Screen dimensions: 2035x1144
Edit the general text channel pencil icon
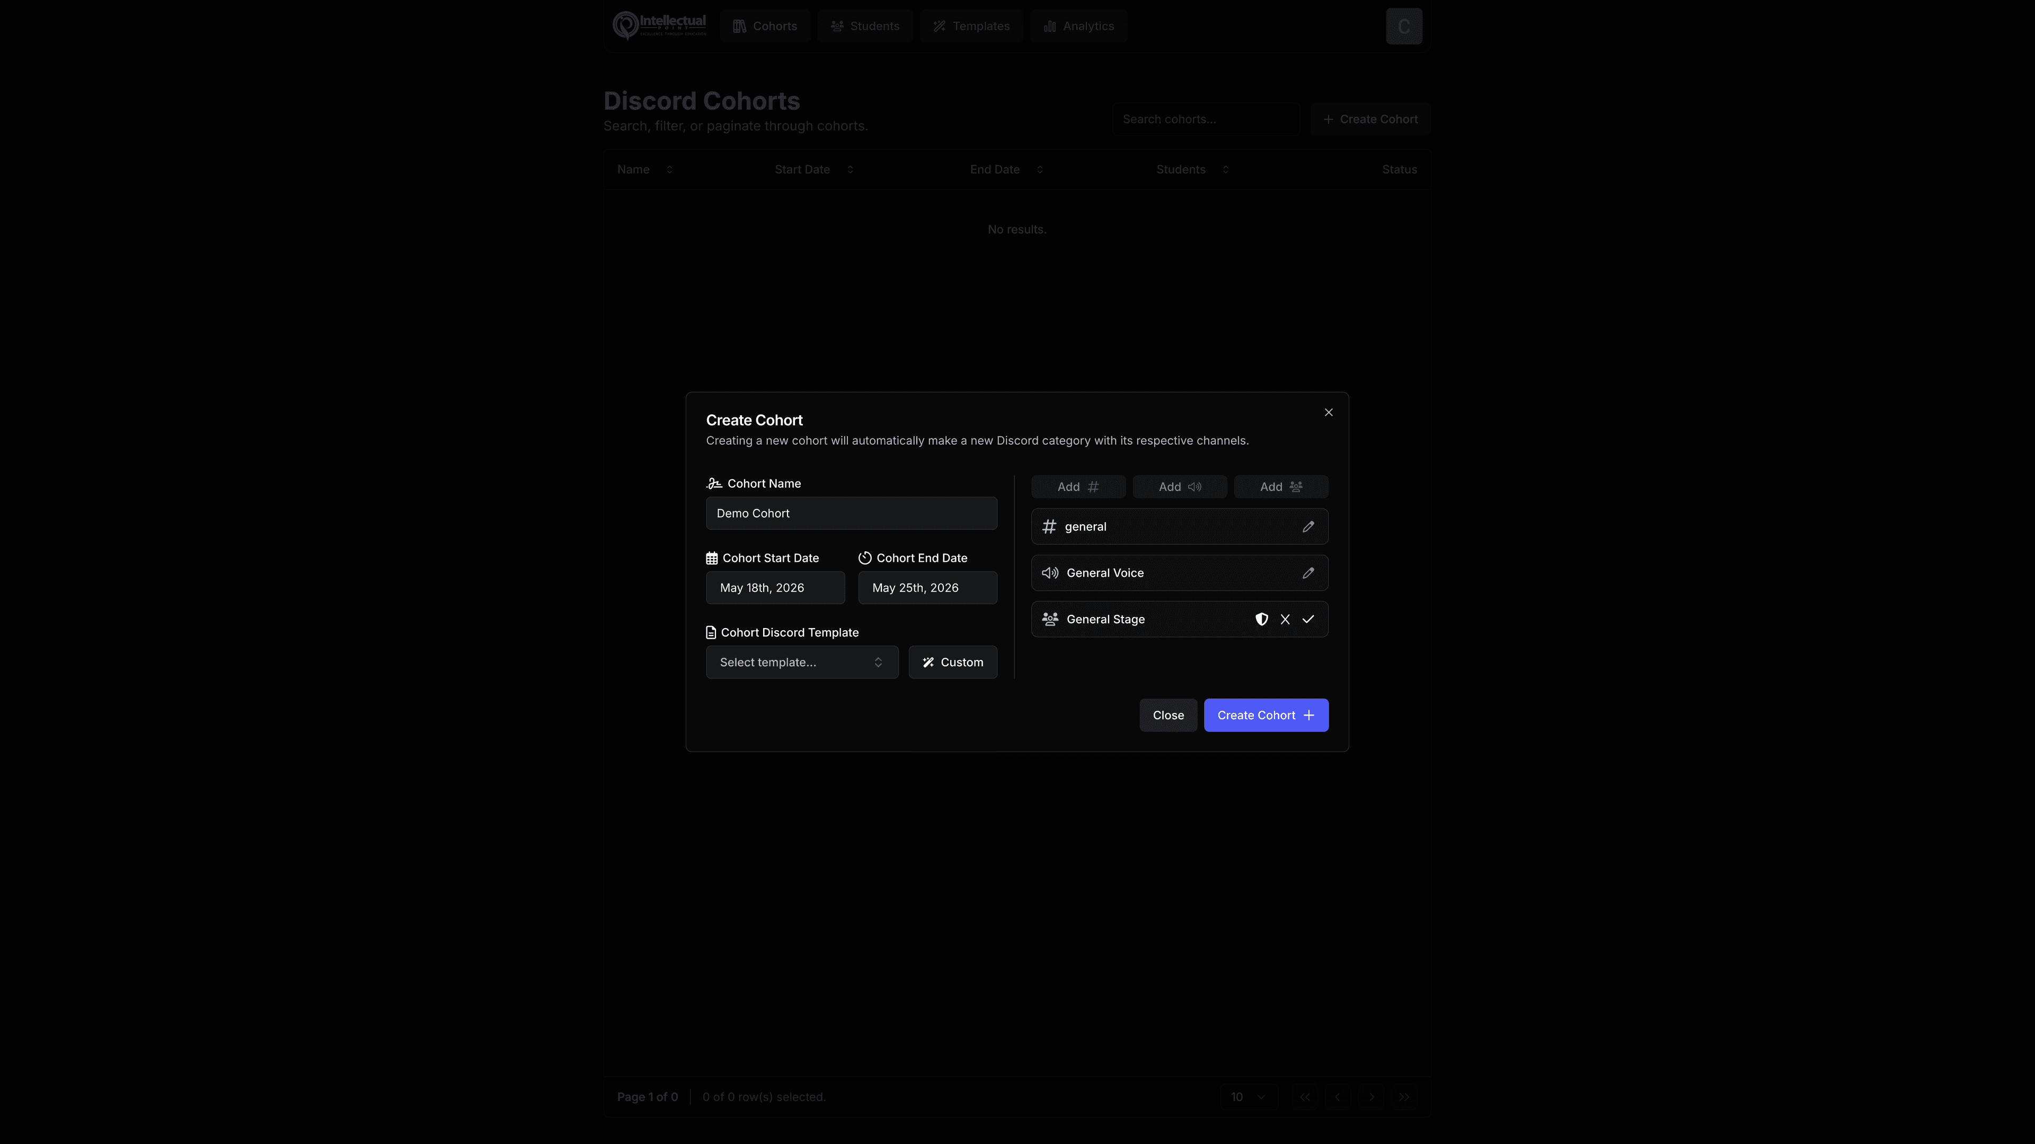click(1308, 526)
